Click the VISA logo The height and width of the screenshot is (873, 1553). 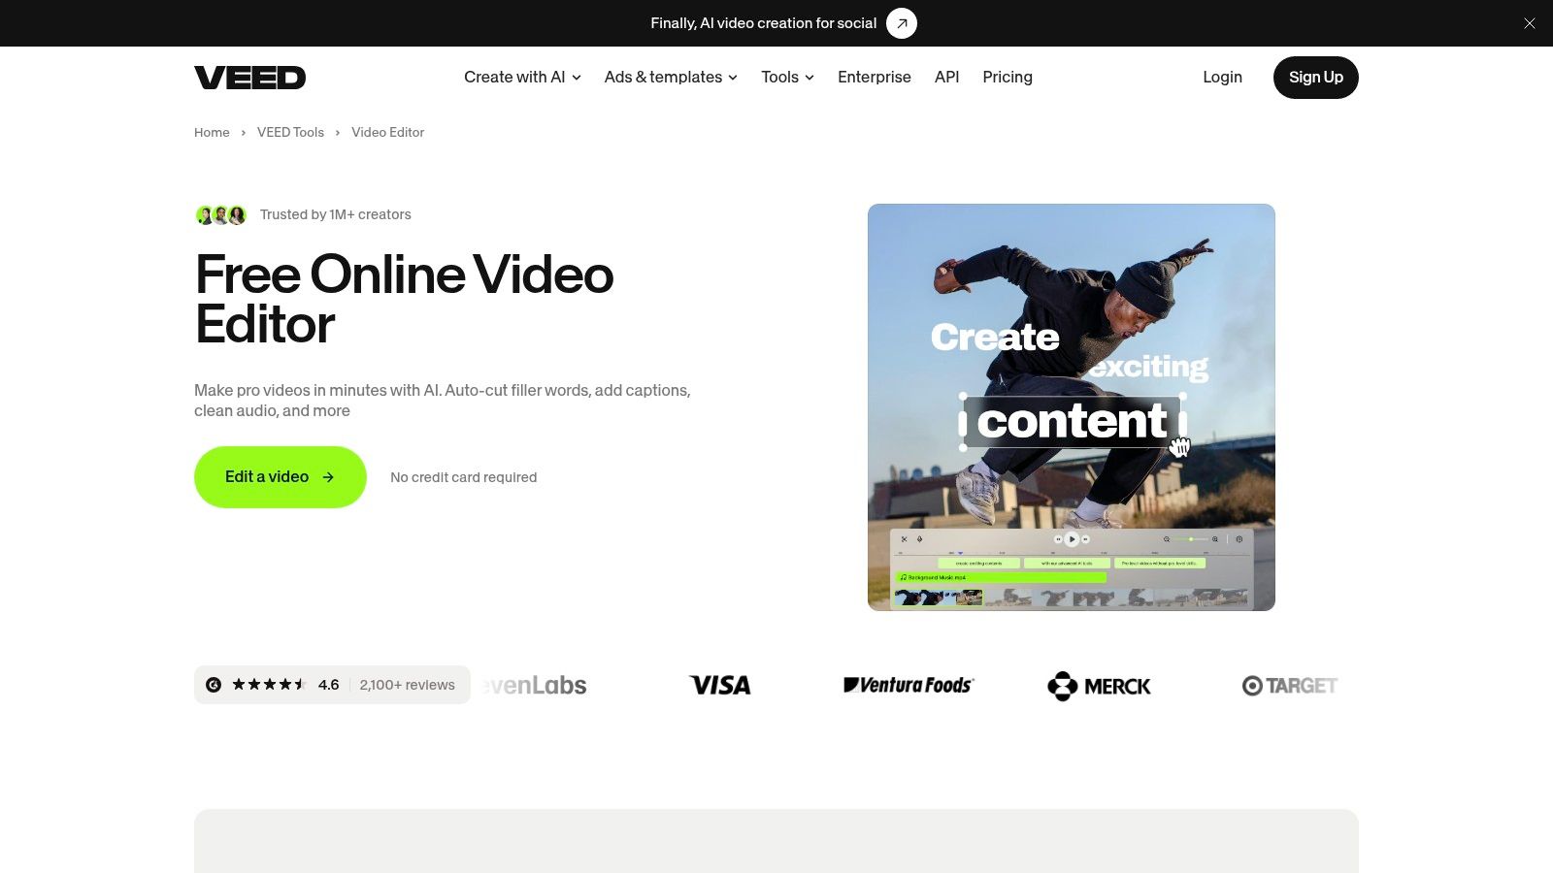pyautogui.click(x=720, y=685)
